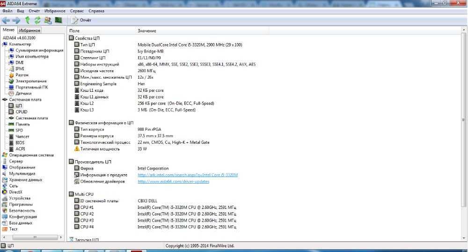Open Имя компьютера in the tree
The height and width of the screenshot is (252, 468).
coord(32,56)
